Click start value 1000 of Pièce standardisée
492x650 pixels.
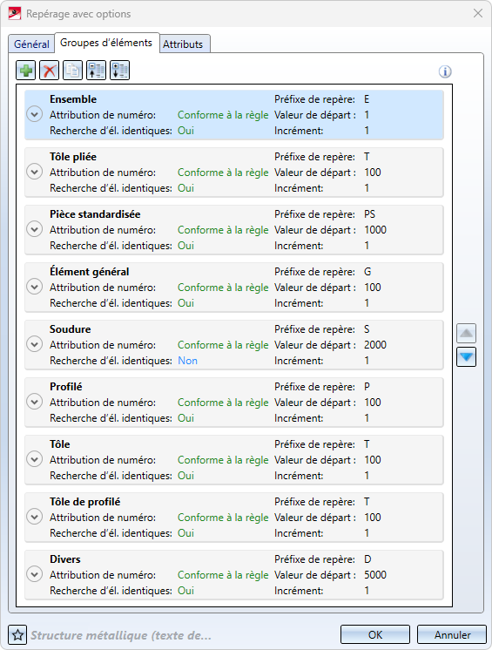click(x=375, y=230)
